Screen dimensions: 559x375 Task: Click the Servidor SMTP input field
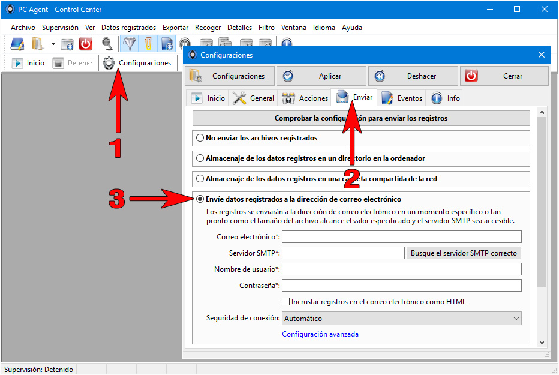[x=343, y=253]
